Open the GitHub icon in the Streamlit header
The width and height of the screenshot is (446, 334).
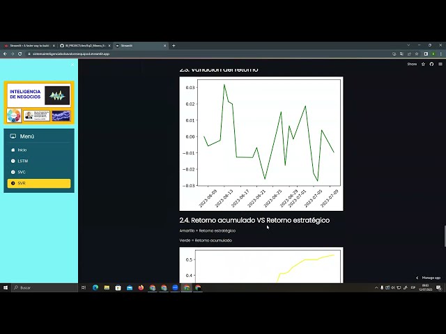click(x=431, y=64)
